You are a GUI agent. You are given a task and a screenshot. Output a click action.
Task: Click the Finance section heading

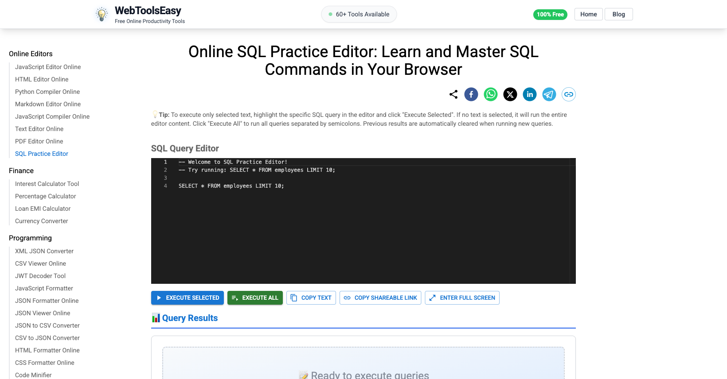(21, 170)
